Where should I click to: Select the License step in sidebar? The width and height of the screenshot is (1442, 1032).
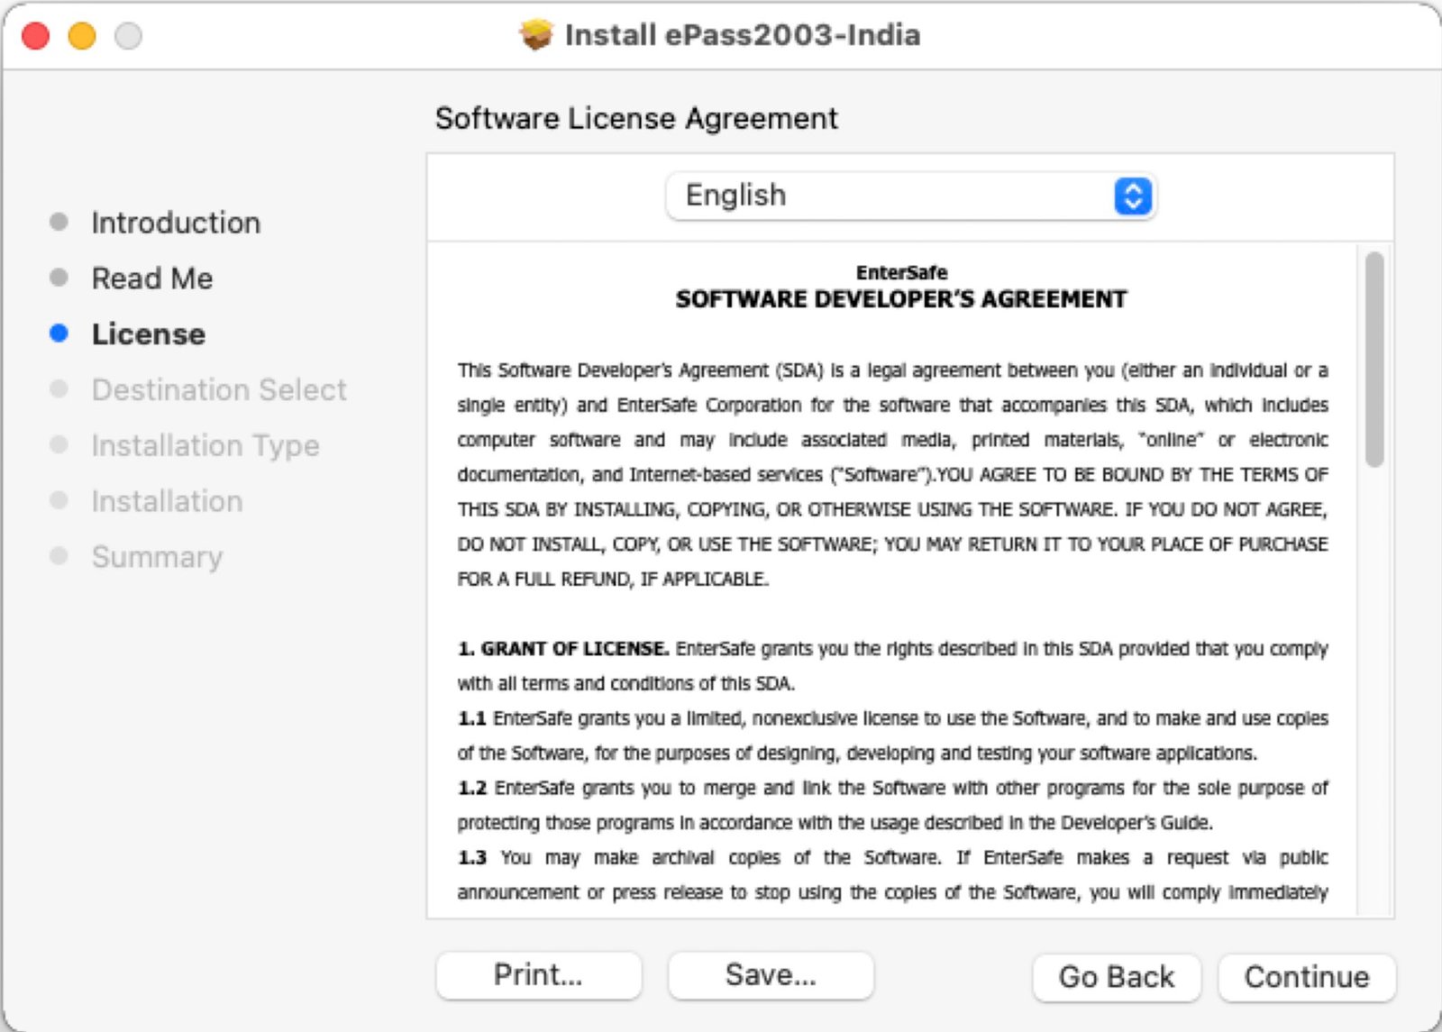[149, 334]
